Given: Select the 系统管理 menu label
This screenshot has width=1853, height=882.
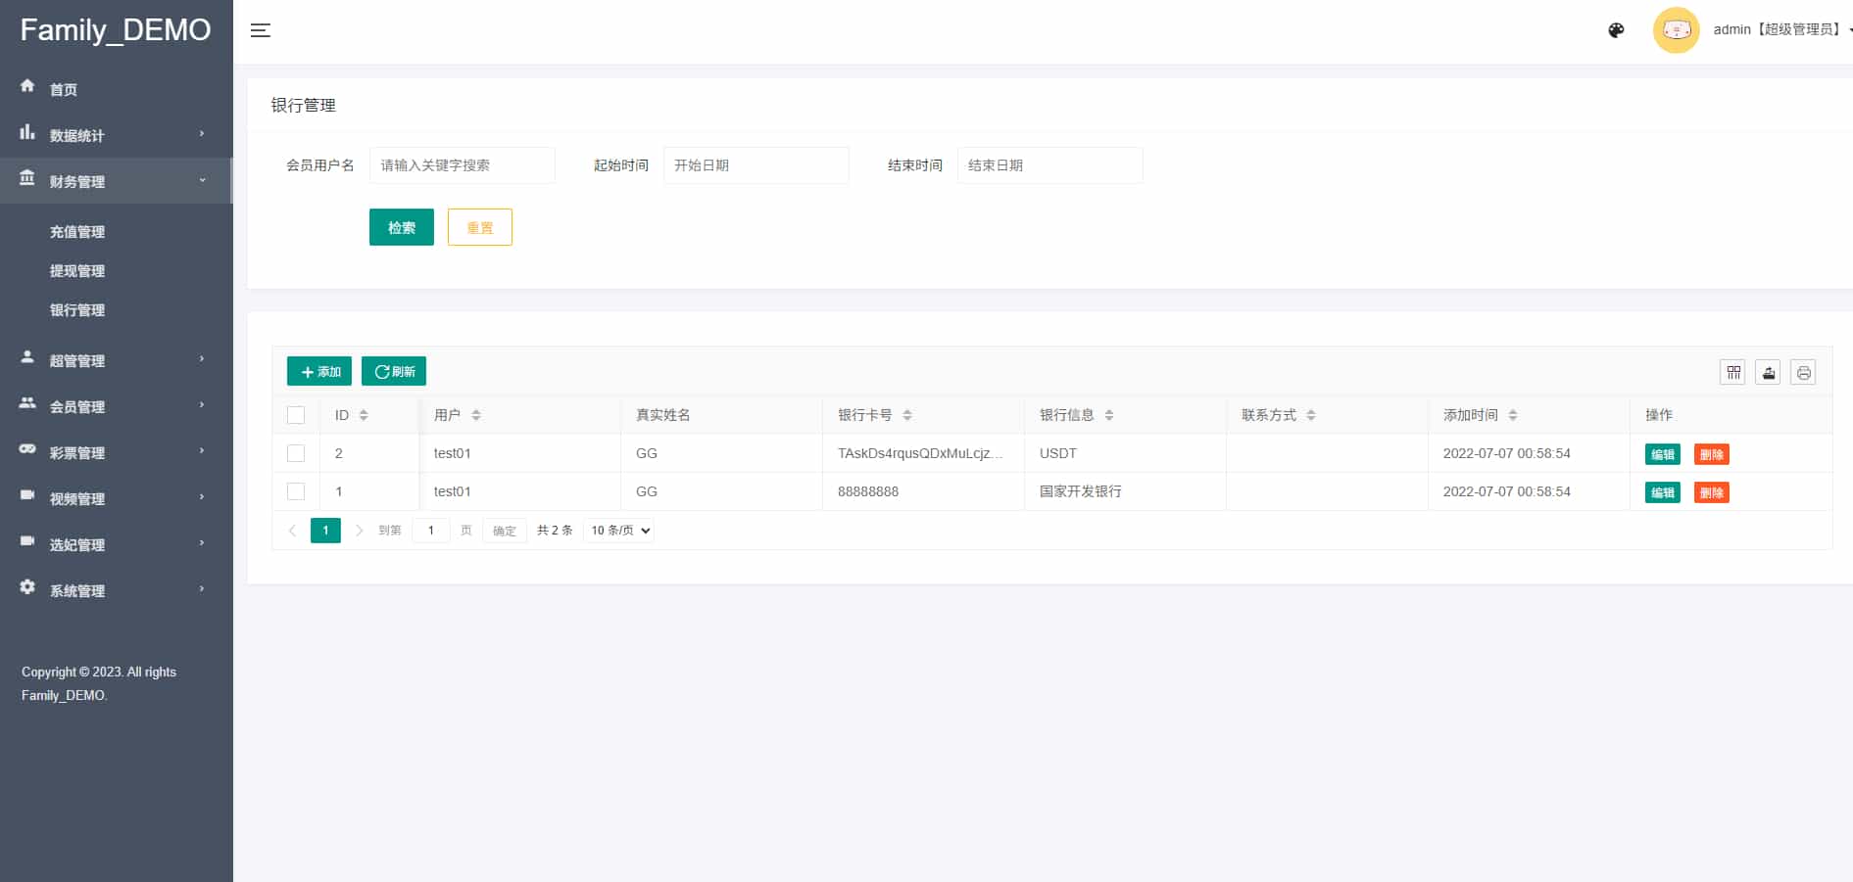Looking at the screenshot, I should [77, 591].
